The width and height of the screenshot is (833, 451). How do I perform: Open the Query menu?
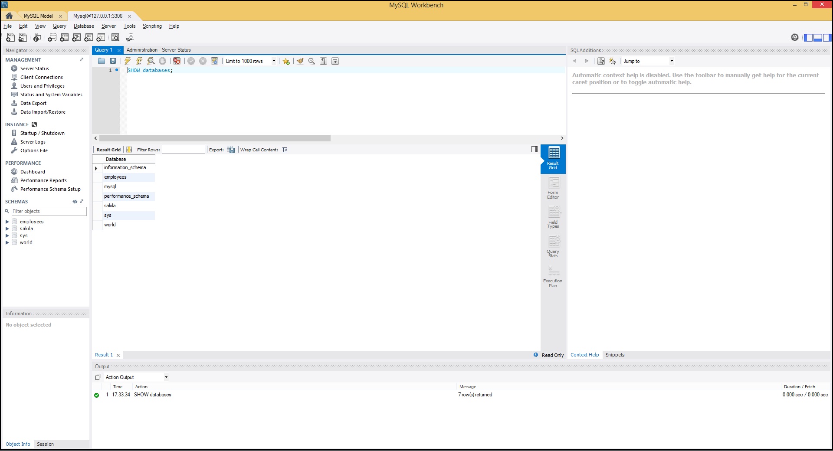pyautogui.click(x=59, y=26)
